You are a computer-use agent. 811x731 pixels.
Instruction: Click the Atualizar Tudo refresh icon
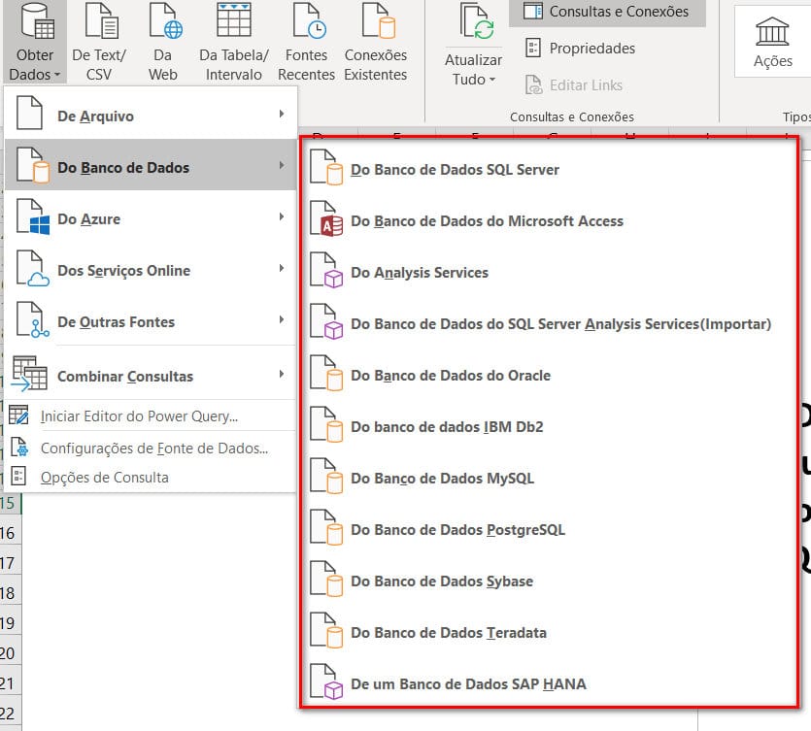476,21
